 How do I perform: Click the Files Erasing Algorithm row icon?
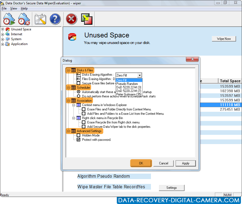(79, 79)
